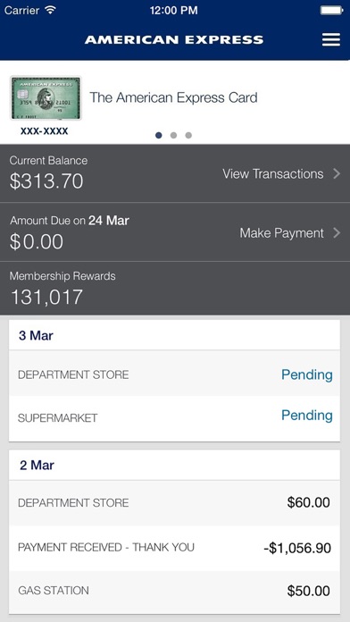Open the pending Supermarket transaction
This screenshot has height=622, width=350.
point(174,418)
